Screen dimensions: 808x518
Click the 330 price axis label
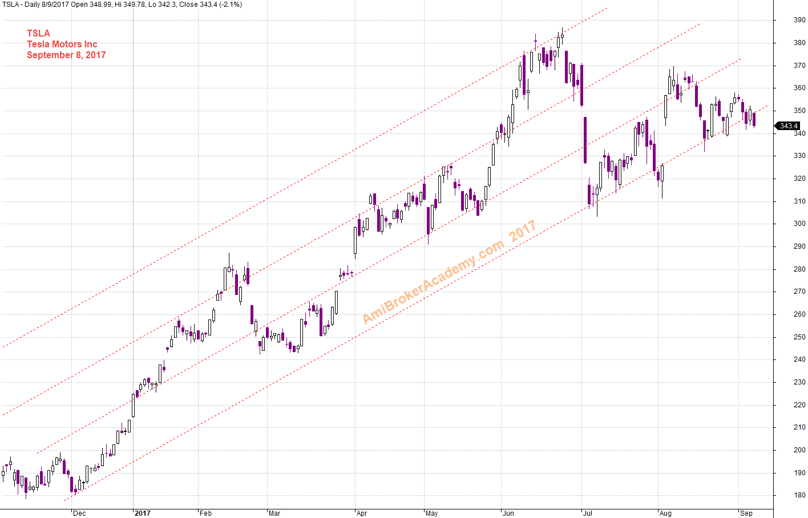pos(799,156)
